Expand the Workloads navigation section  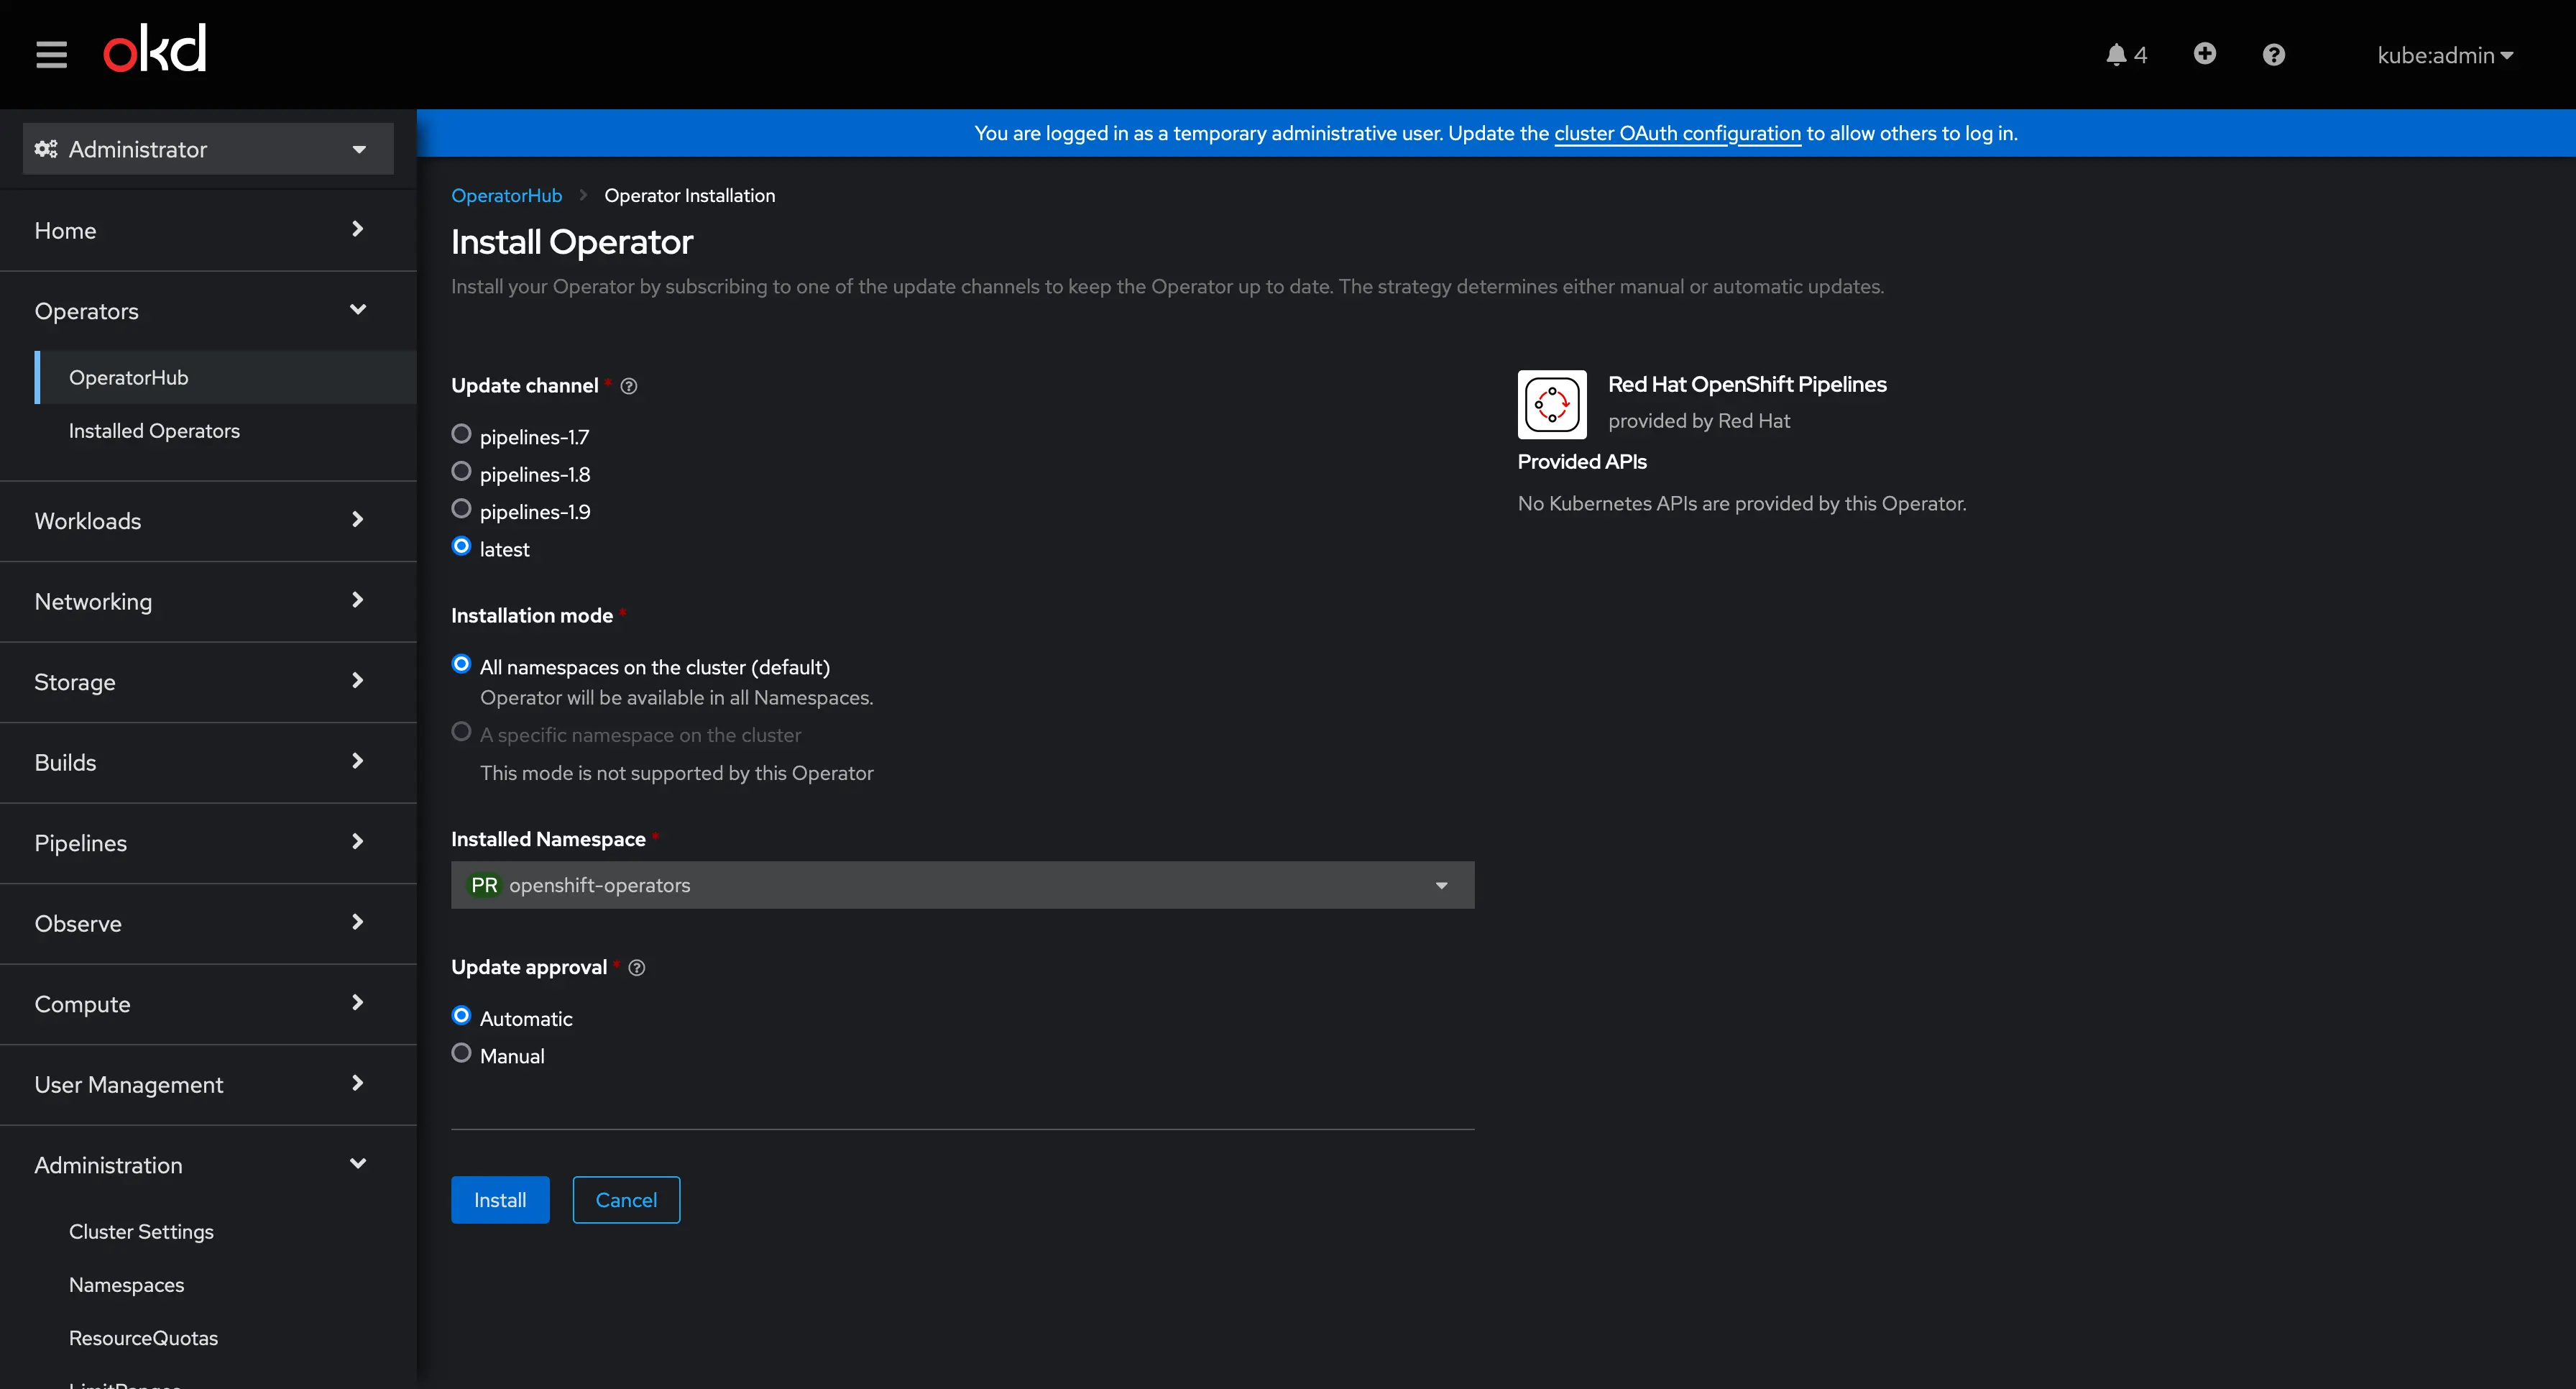click(x=208, y=521)
